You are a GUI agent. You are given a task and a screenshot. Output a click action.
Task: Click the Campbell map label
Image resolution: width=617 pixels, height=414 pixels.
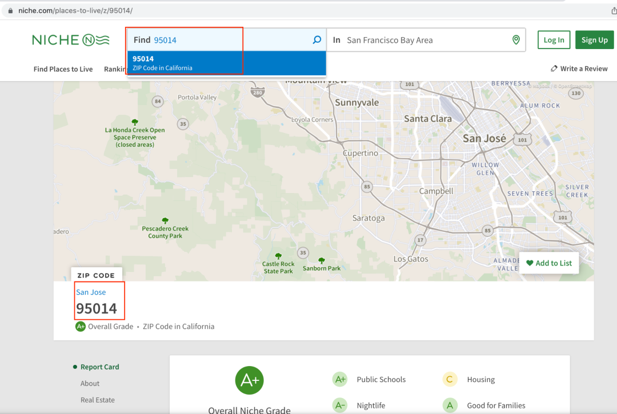(436, 191)
